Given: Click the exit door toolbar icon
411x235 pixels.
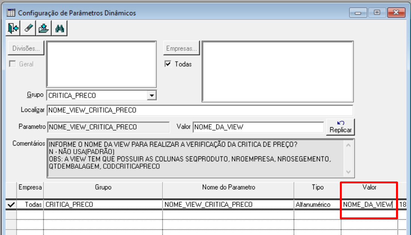Looking at the screenshot, I should point(13,28).
